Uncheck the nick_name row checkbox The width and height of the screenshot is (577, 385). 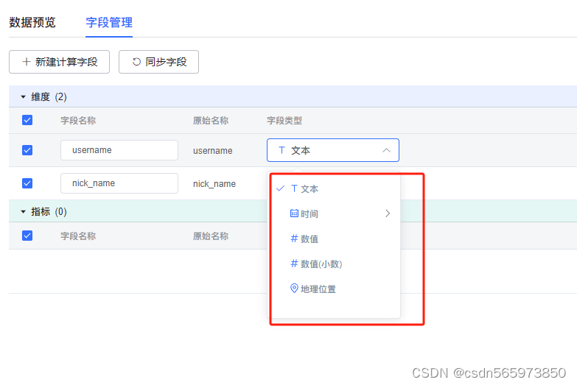pyautogui.click(x=27, y=183)
